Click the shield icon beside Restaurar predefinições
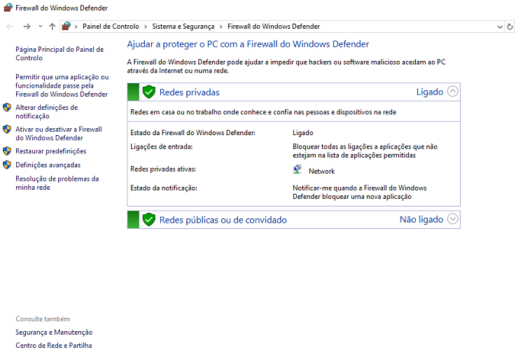The width and height of the screenshot is (518, 357). pyautogui.click(x=7, y=151)
